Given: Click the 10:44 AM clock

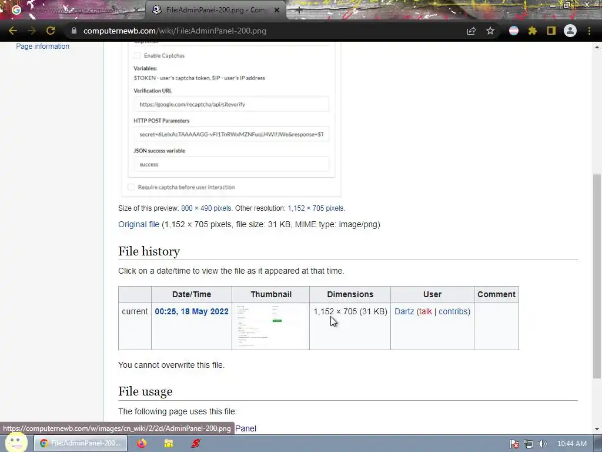Looking at the screenshot, I should coord(571,444).
